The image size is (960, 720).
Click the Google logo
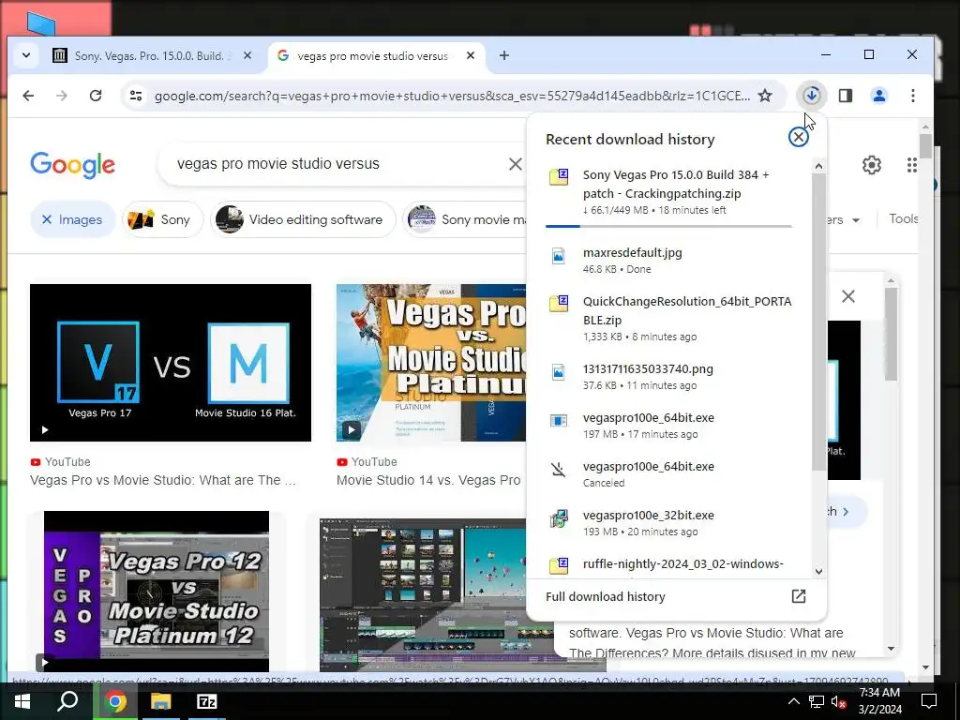[x=72, y=165]
